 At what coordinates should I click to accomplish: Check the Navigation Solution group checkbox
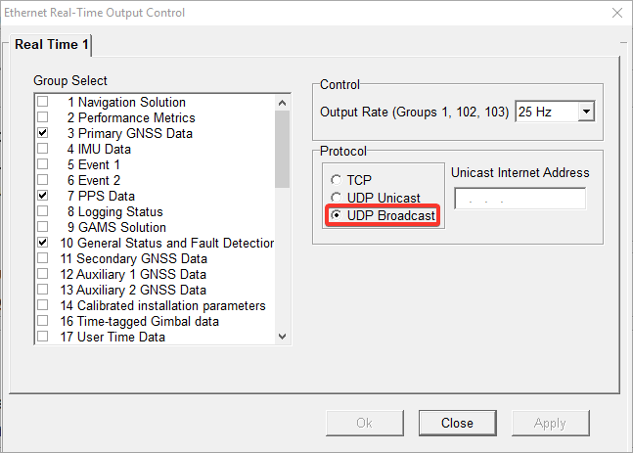tap(42, 102)
